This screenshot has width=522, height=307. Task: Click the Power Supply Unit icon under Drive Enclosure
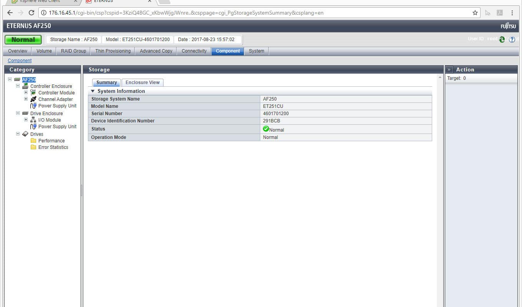point(33,126)
